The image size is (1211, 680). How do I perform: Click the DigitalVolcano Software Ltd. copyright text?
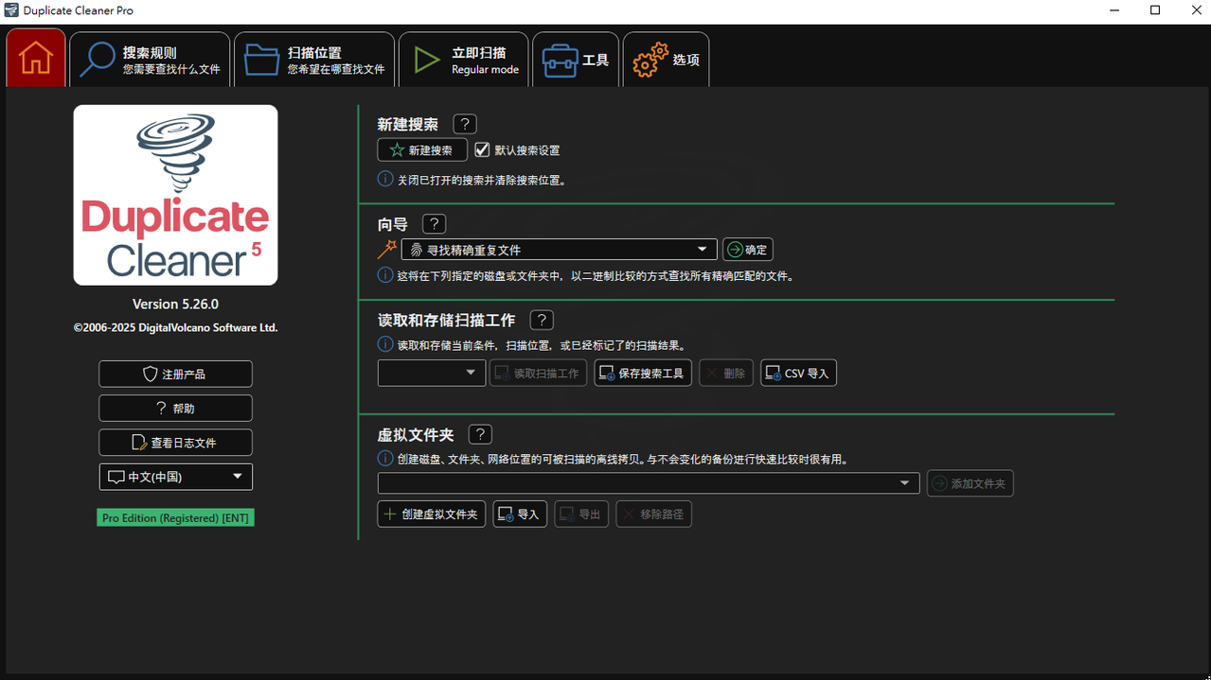[x=175, y=327]
